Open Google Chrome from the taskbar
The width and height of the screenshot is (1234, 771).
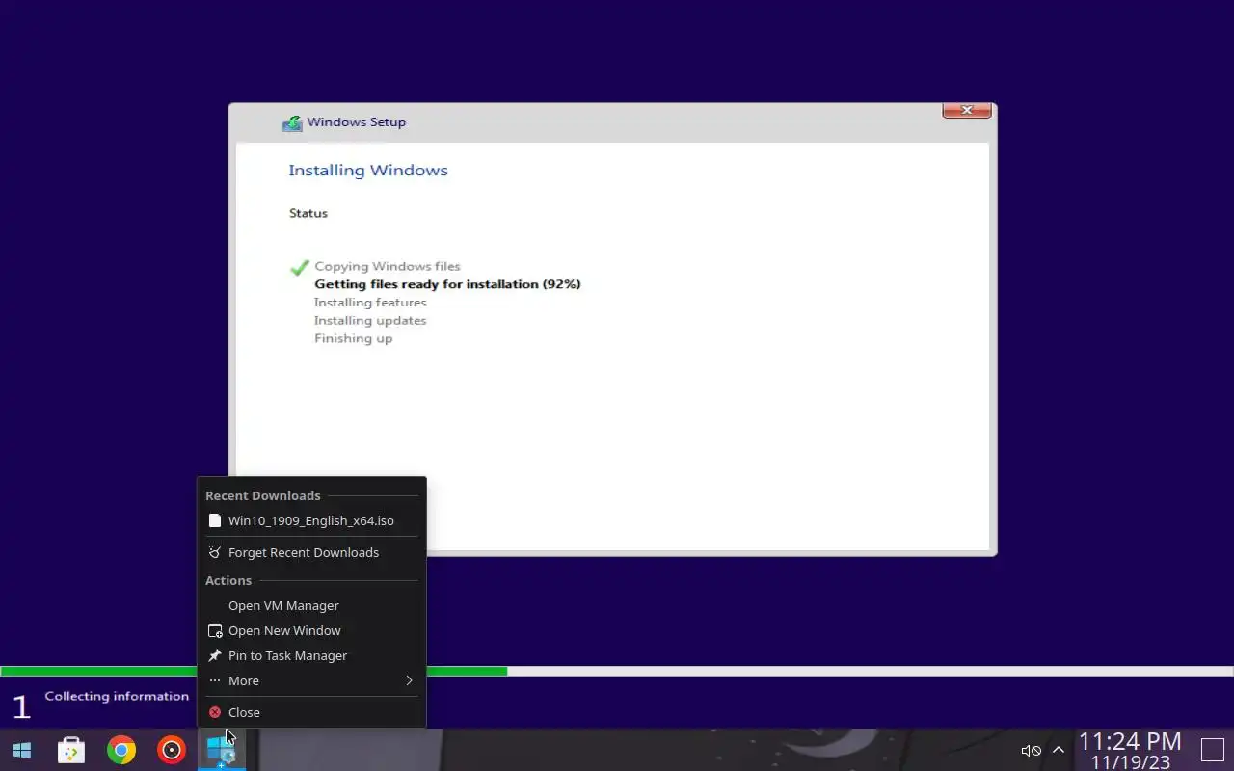click(x=121, y=750)
